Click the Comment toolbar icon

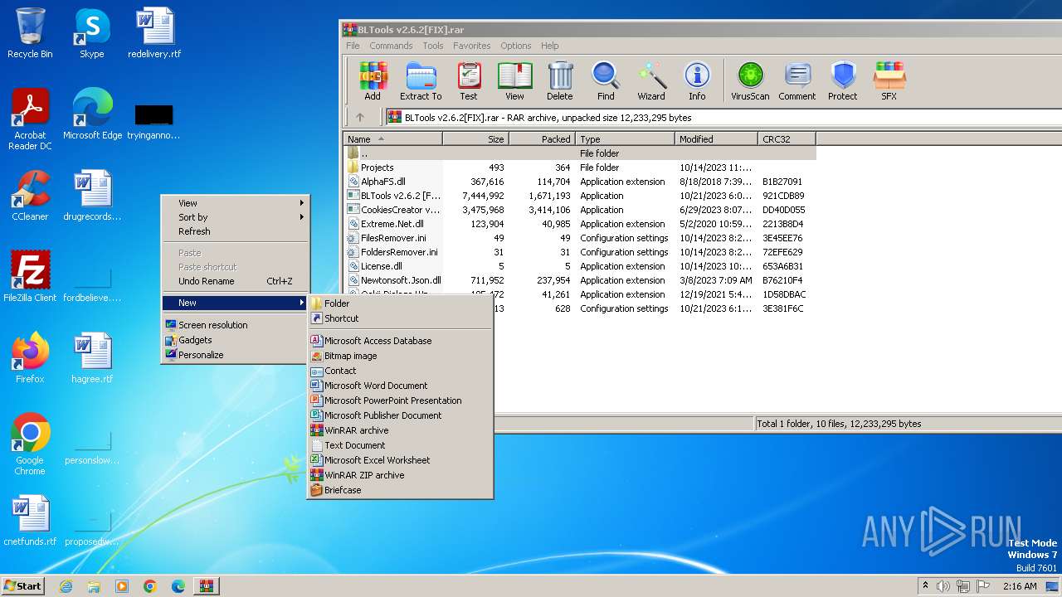point(797,81)
